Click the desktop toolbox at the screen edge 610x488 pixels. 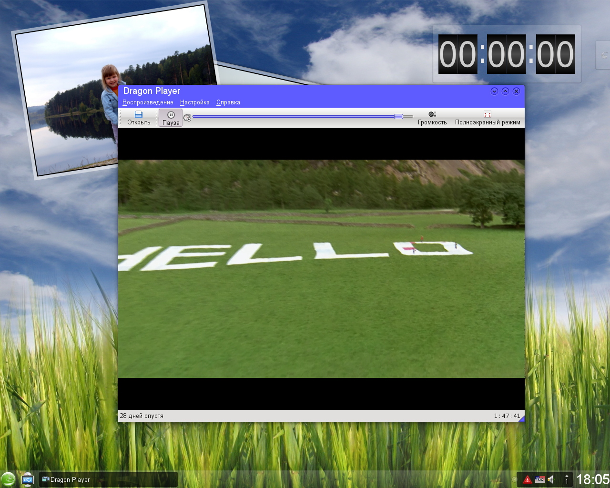[x=603, y=55]
